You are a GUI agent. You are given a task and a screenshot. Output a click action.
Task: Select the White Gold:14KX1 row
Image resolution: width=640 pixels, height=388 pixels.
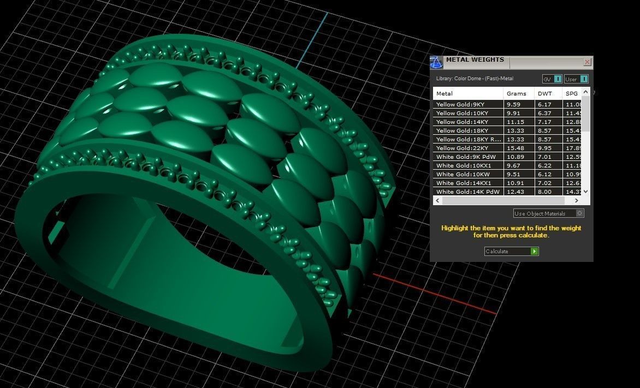pyautogui.click(x=507, y=183)
